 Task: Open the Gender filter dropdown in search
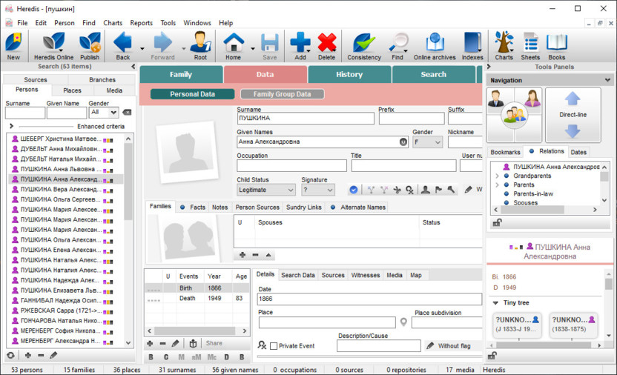coord(103,113)
